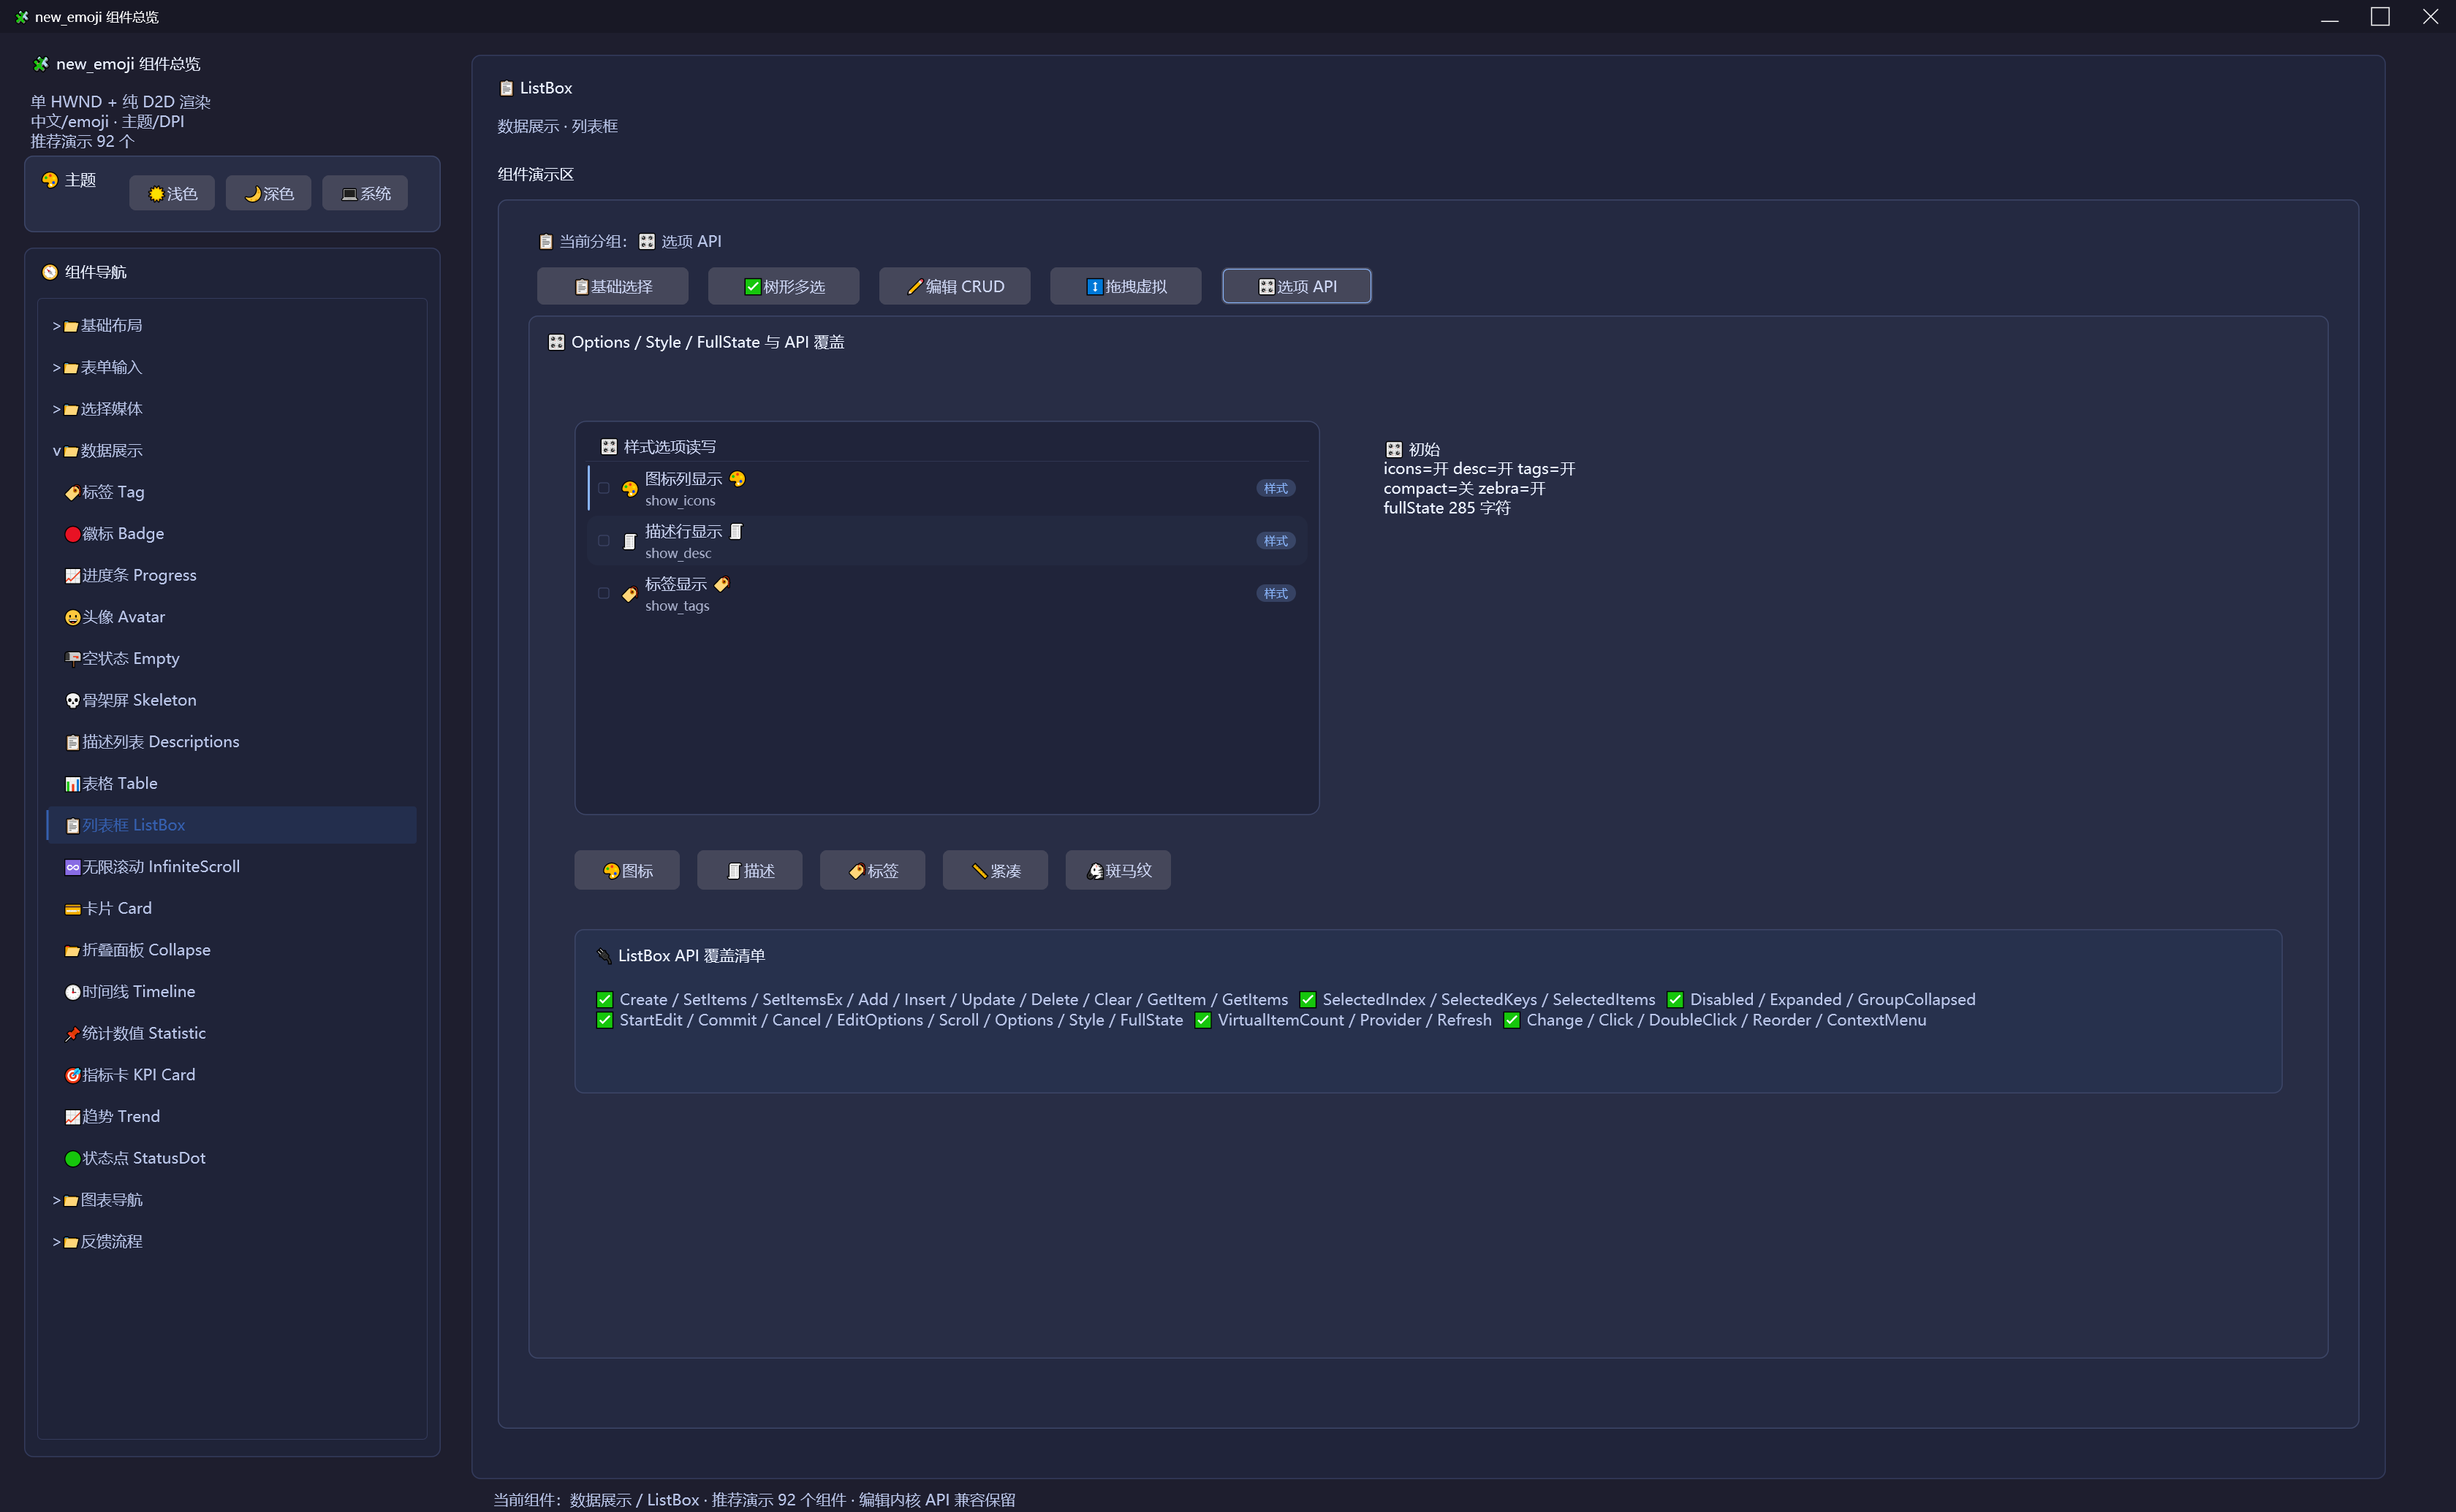
Task: Toggle the 描述行显示 show_desc checkbox
Action: [603, 541]
